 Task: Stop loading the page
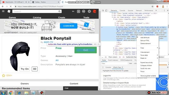[11, 6]
